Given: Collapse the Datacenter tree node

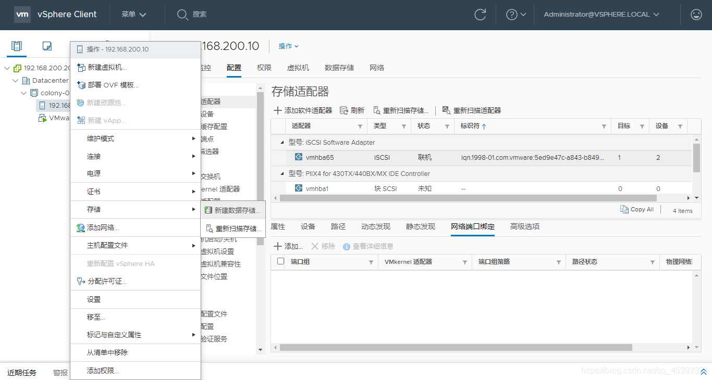Looking at the screenshot, I should 16,81.
